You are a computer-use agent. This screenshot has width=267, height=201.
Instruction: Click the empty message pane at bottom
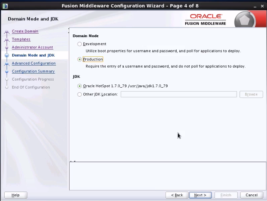point(168,176)
